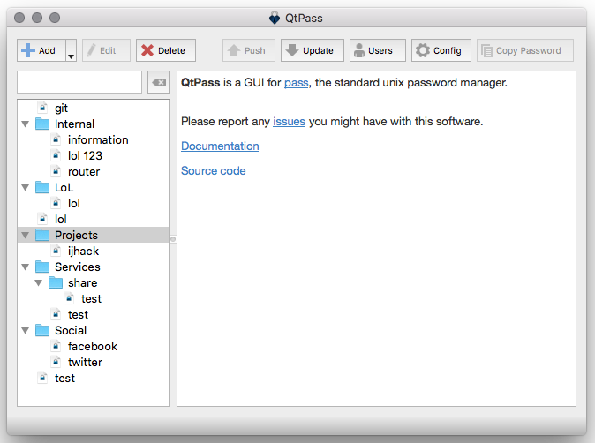Collapse the Internal folder triangle
This screenshot has height=443, width=595.
click(x=26, y=124)
